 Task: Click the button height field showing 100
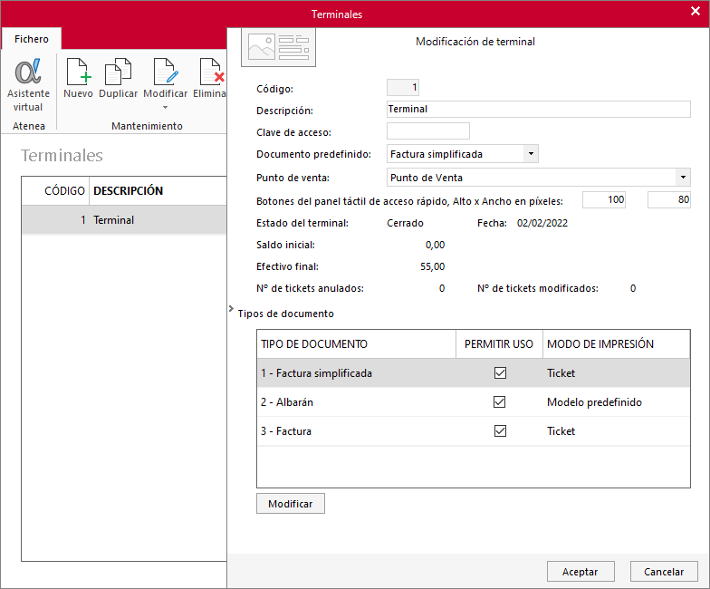click(x=604, y=199)
